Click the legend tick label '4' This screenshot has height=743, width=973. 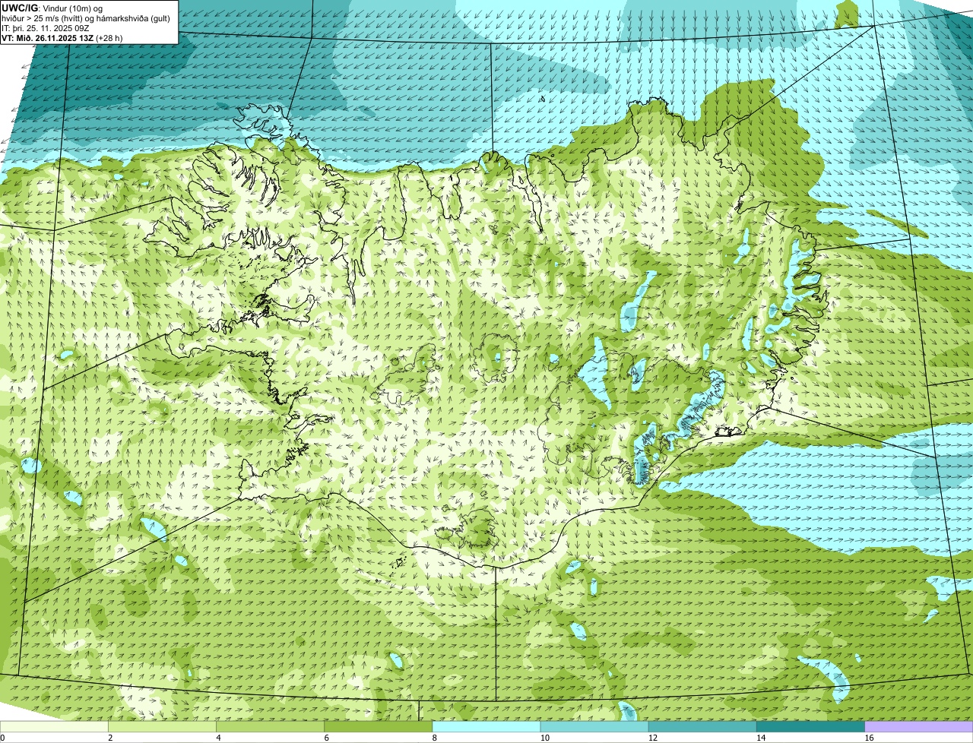(219, 738)
